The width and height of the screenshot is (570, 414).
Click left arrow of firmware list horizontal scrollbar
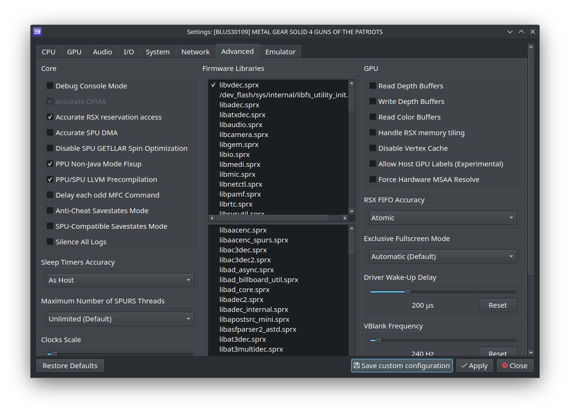(211, 218)
